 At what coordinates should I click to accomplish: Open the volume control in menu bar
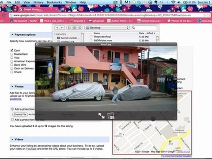[x=179, y=2]
